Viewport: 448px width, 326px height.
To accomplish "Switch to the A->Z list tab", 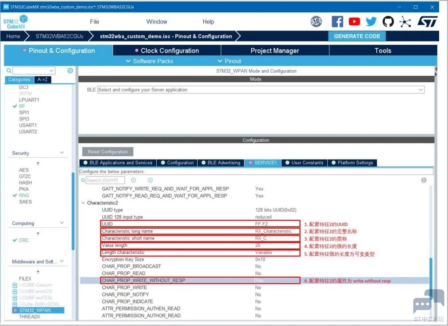I will (x=42, y=79).
